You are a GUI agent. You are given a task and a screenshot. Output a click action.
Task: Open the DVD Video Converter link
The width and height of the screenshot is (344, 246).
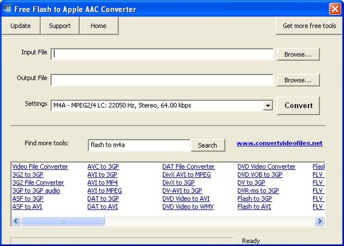tap(266, 167)
